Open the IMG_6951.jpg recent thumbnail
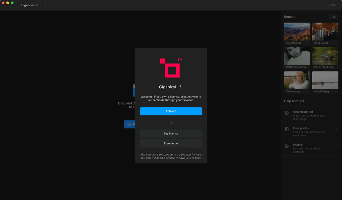The height and width of the screenshot is (200, 342). click(325, 80)
